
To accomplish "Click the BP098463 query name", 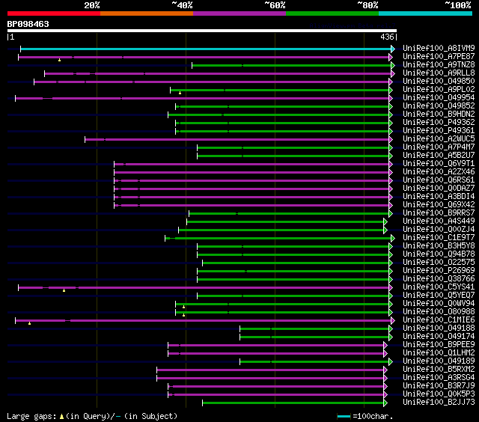I will tap(28, 24).
